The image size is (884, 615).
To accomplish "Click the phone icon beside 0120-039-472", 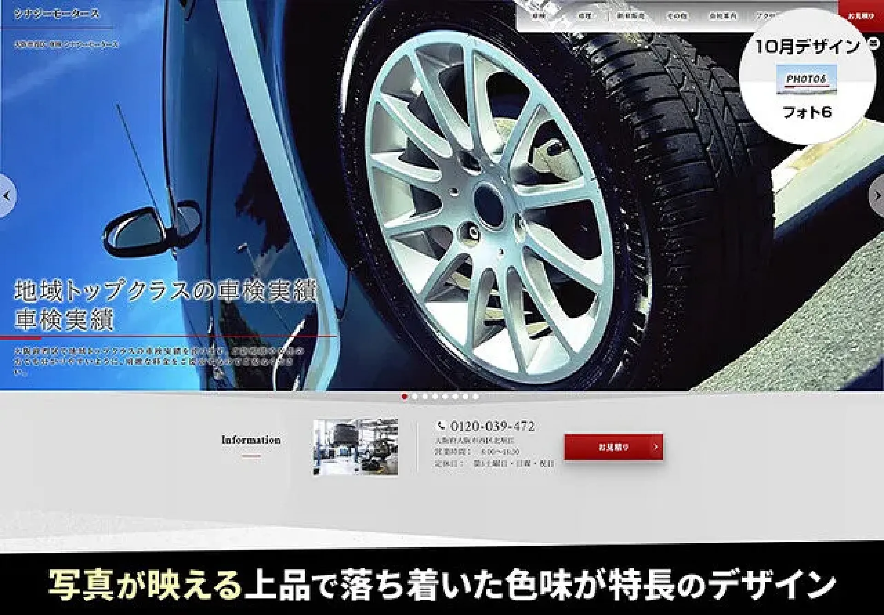I will click(441, 426).
